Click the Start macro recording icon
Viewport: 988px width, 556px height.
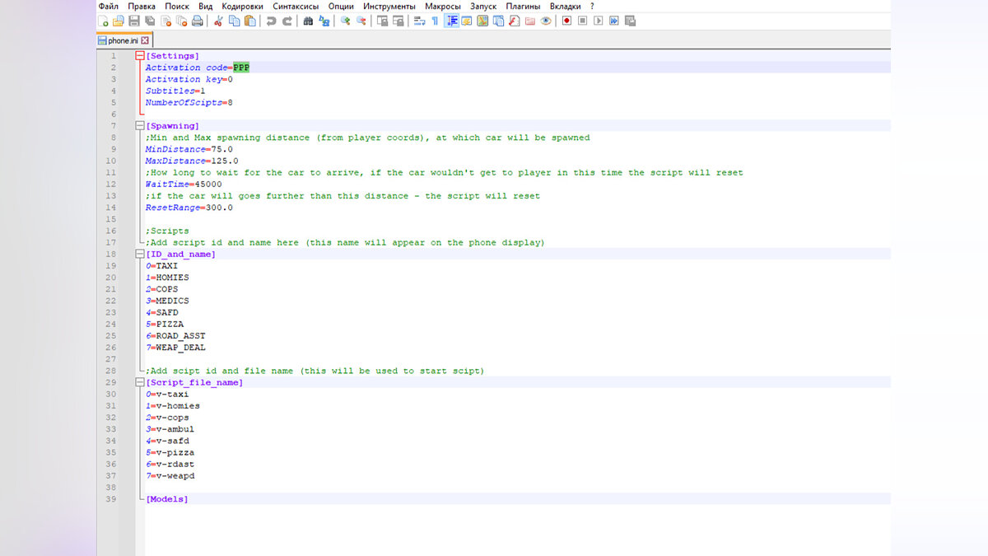566,21
